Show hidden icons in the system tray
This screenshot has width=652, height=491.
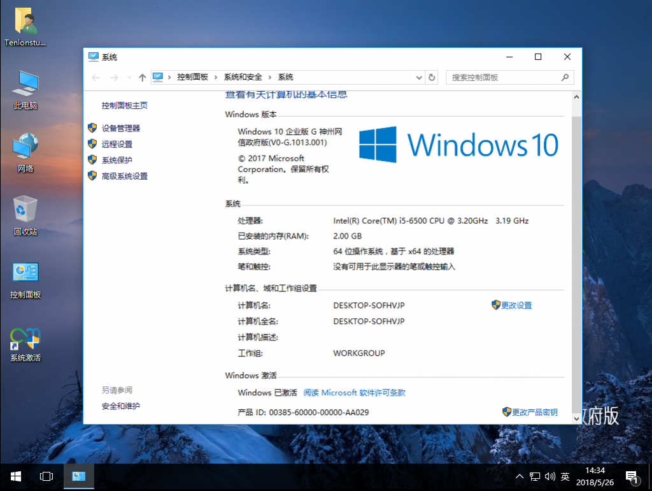[520, 476]
